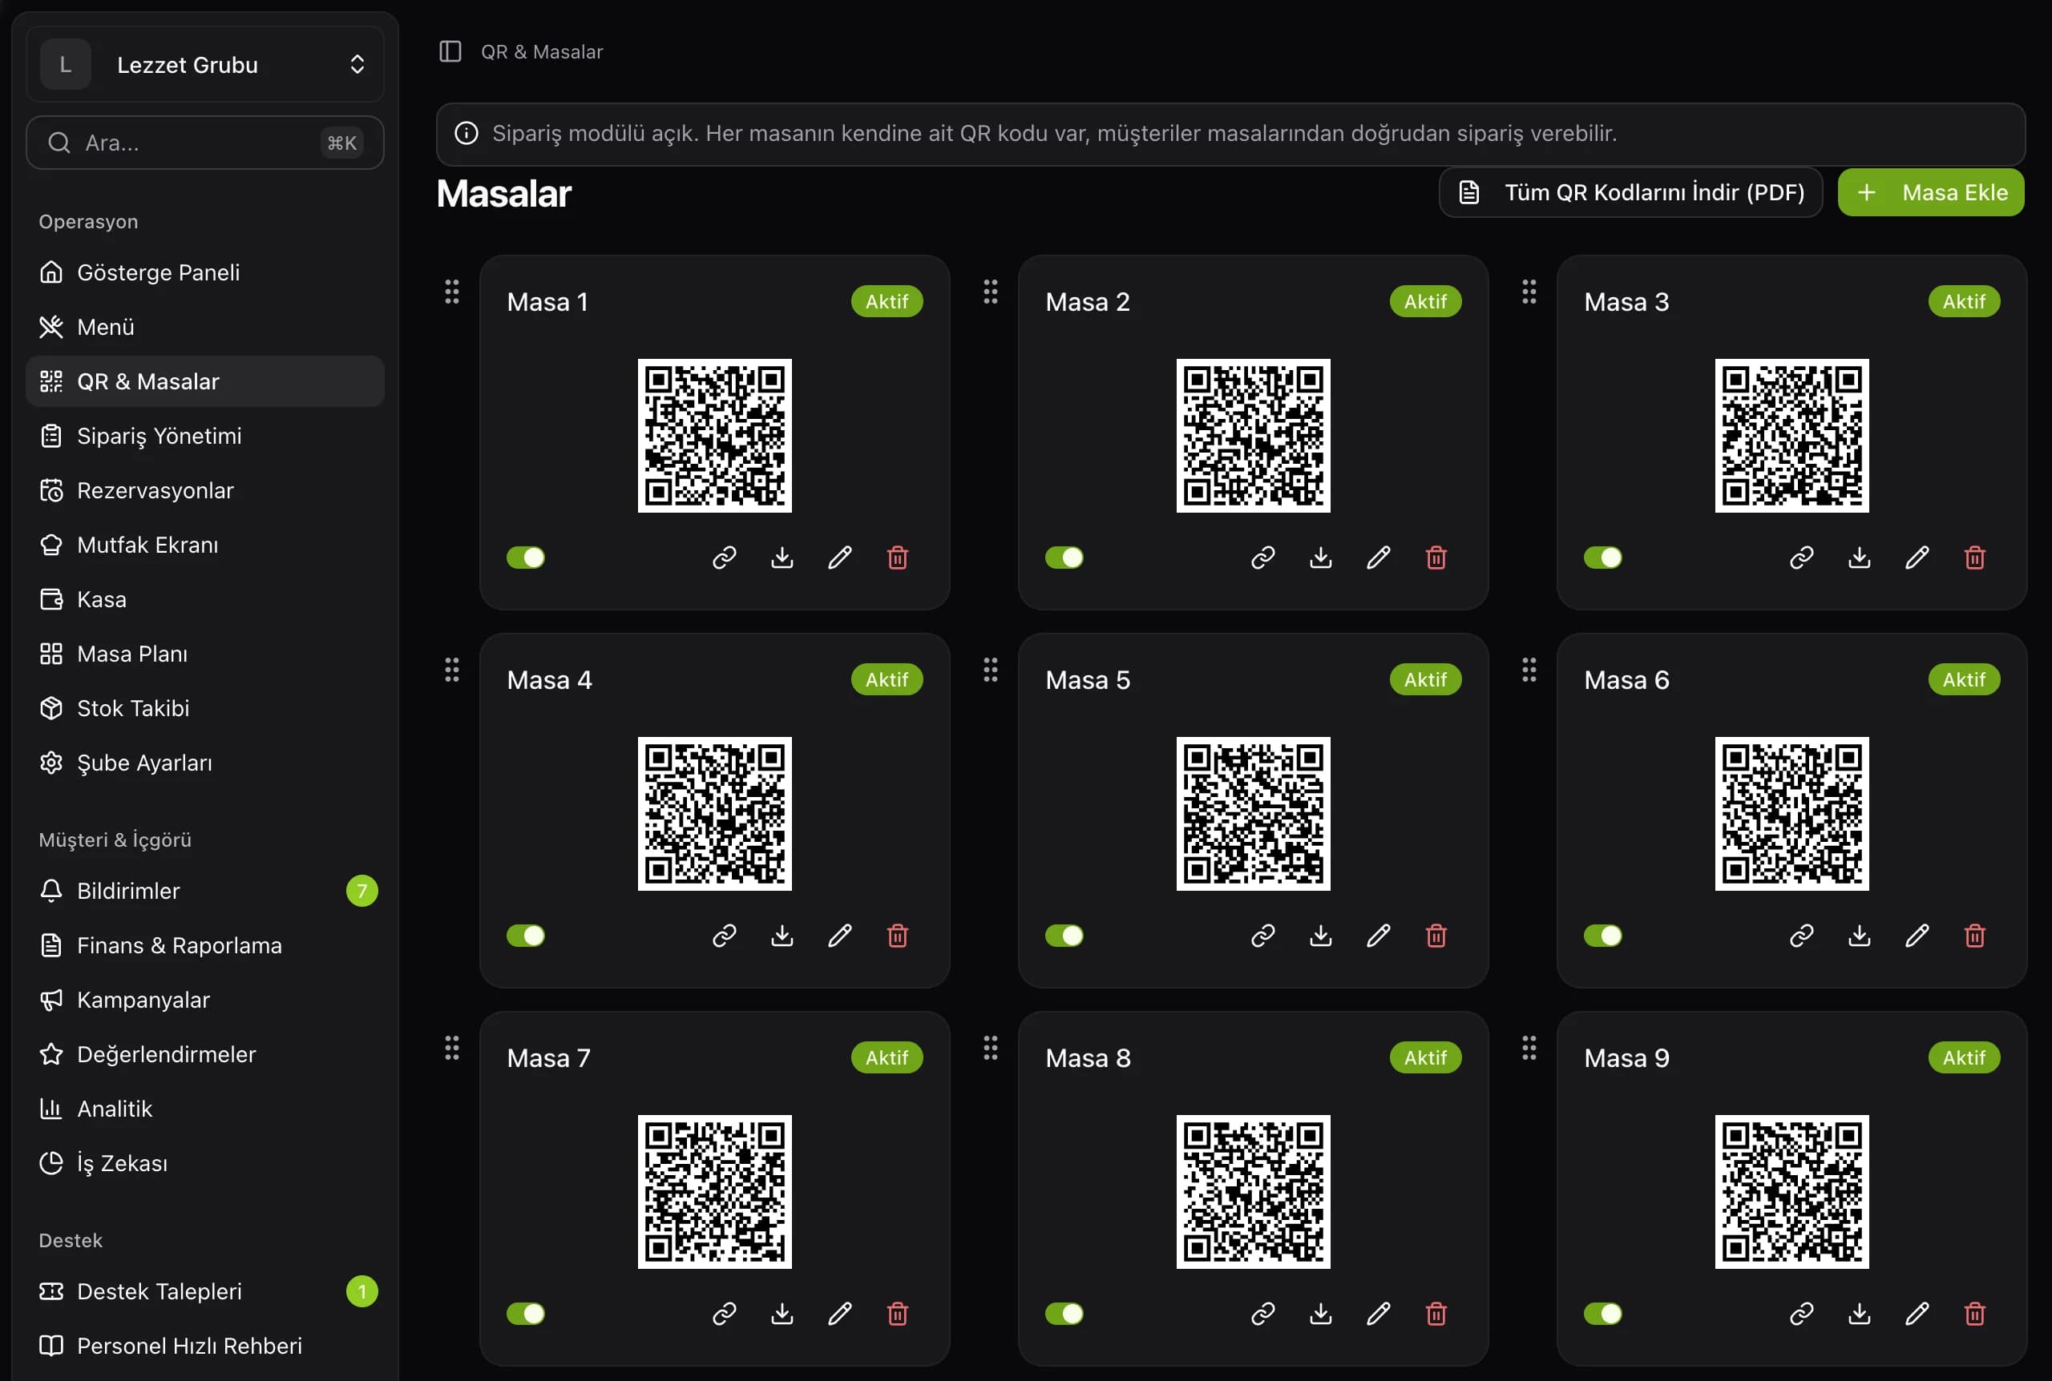Edit Masa 3 with pencil icon
The height and width of the screenshot is (1381, 2052).
1917,558
